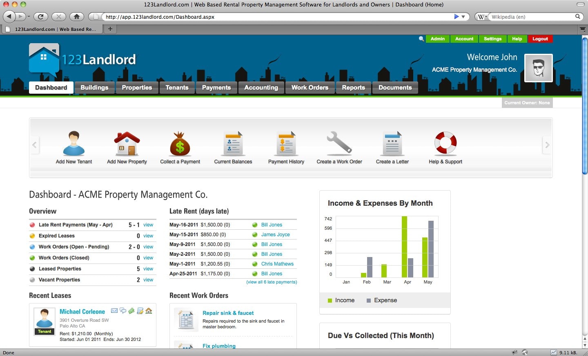Viewport: 588px width, 356px height.
Task: Open the green Settings button
Action: click(493, 39)
